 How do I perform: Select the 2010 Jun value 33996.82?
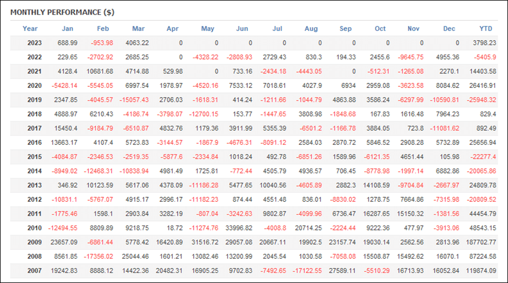(239, 228)
